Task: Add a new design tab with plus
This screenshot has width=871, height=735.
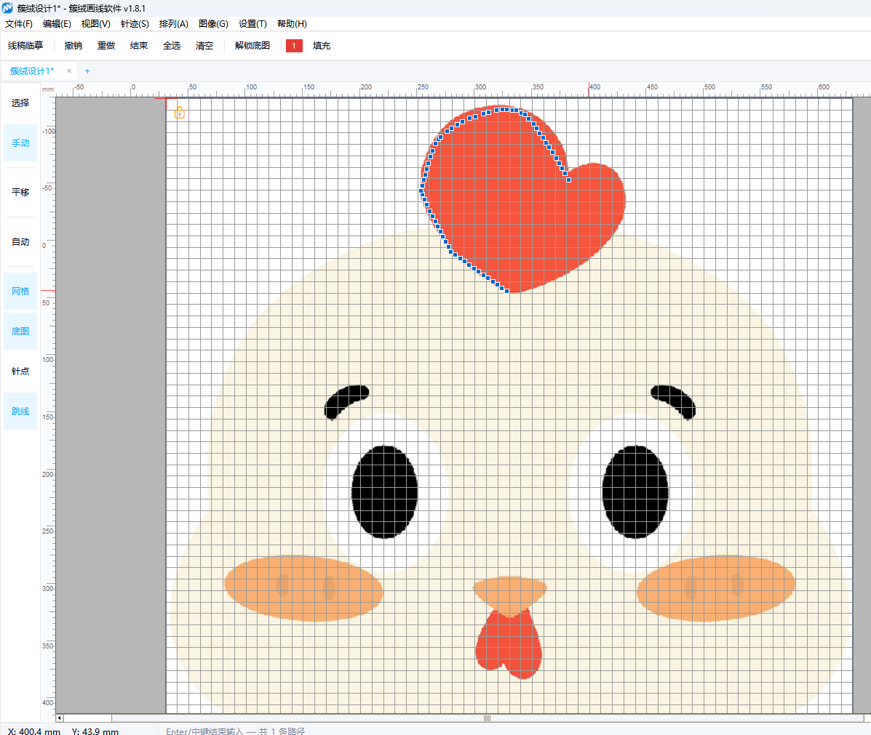Action: [x=87, y=71]
